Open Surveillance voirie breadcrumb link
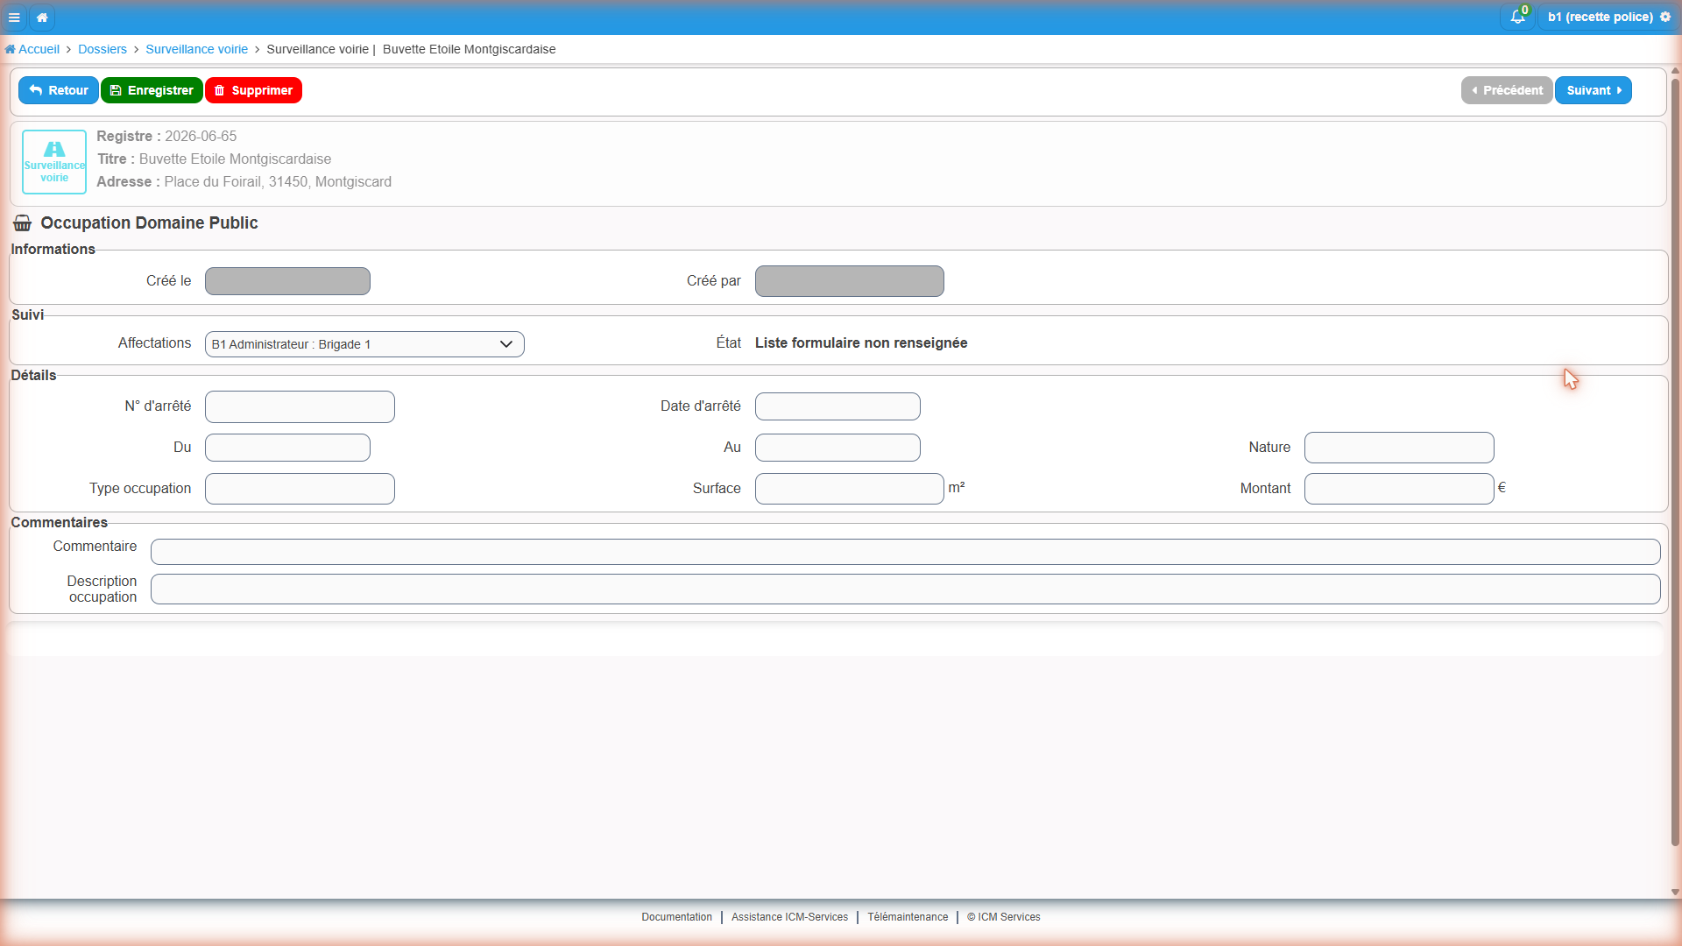 (196, 49)
